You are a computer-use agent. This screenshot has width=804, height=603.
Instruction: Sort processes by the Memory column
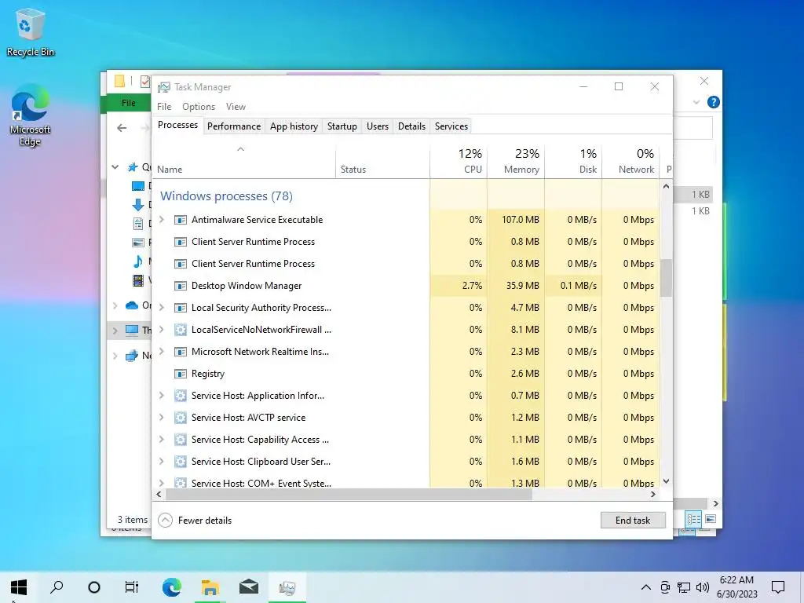pos(516,161)
